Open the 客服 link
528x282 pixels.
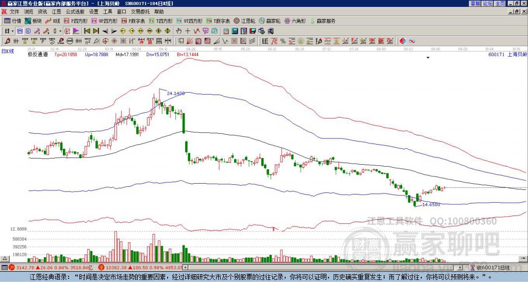click(475, 4)
